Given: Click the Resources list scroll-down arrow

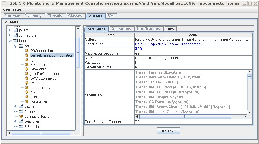Looking at the screenshot, I should coord(250,112).
